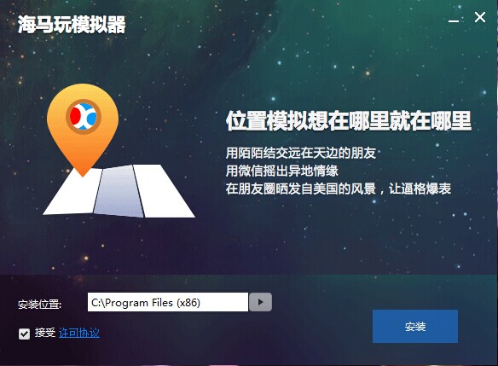Viewport: 498px width, 366px height.
Task: Click the 用微信摇出异地情缘 text line
Action: (282, 171)
